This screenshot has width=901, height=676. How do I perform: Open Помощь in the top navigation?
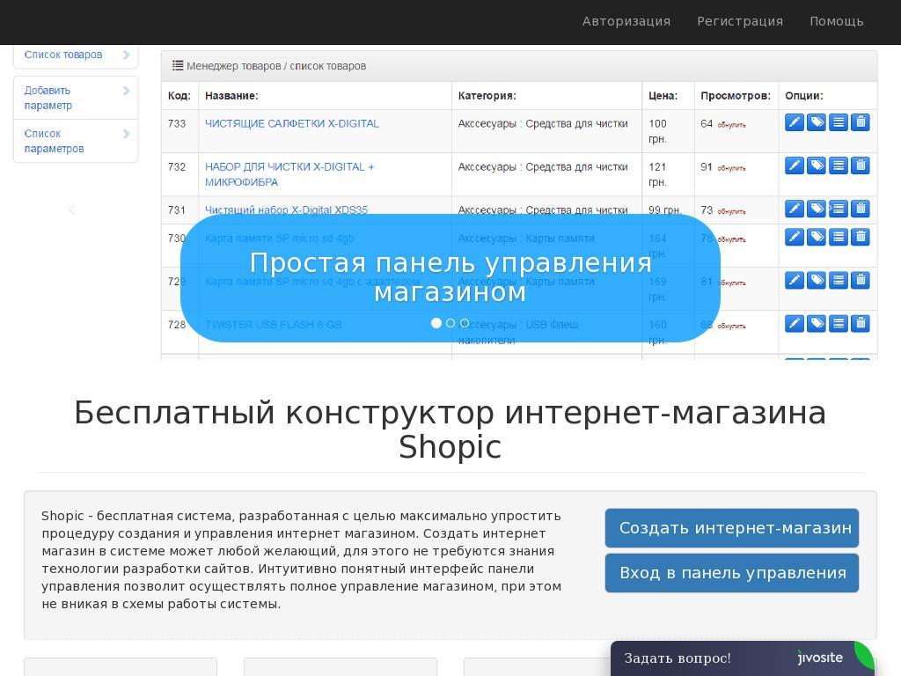pos(837,21)
